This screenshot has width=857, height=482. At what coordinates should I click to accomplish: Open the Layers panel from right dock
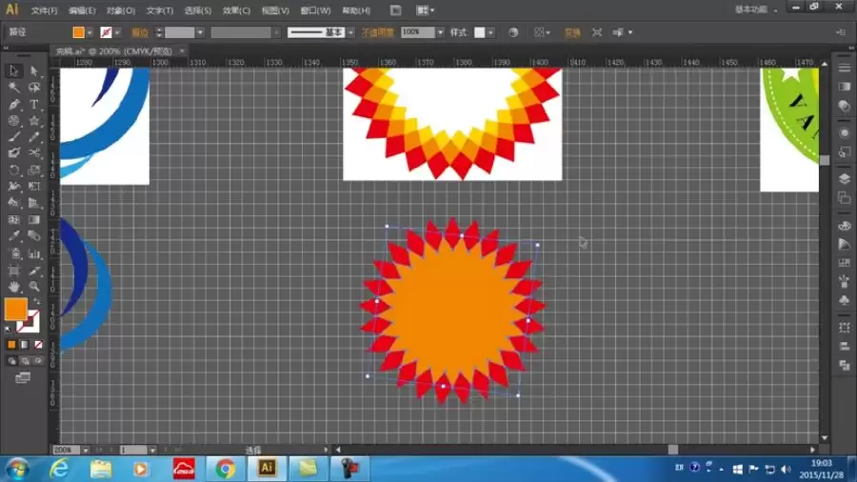844,179
